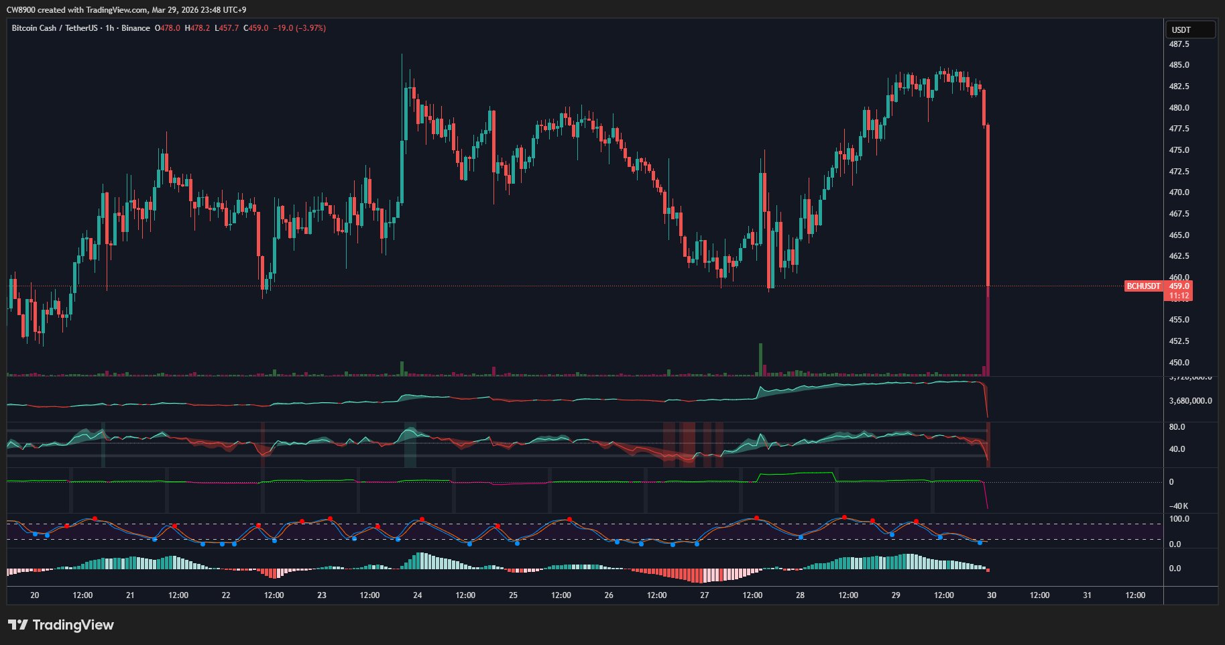The image size is (1225, 645).
Task: Click the close value C459.0 in header
Action: (255, 28)
